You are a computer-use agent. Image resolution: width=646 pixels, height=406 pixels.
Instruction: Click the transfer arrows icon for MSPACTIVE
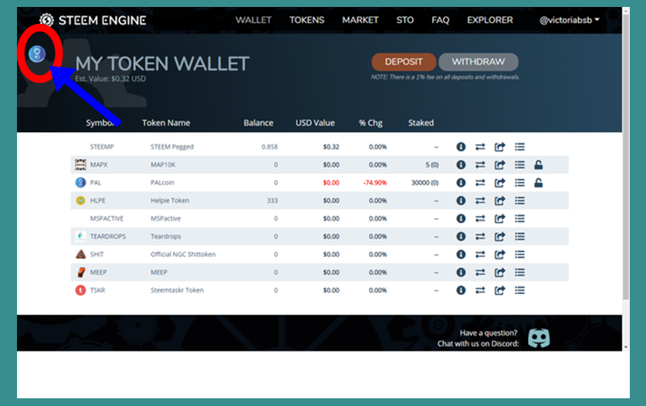pos(480,218)
